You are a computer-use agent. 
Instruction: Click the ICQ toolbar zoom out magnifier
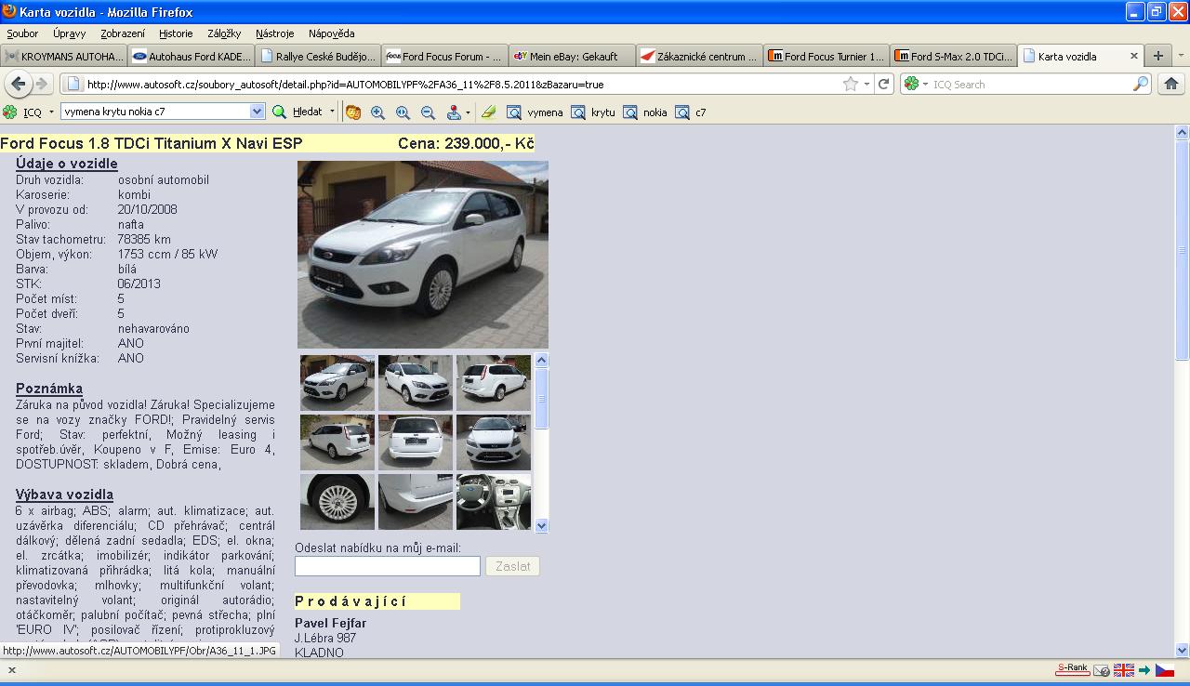pos(428,112)
